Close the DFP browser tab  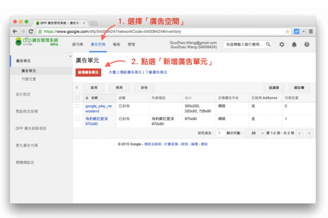[84, 23]
